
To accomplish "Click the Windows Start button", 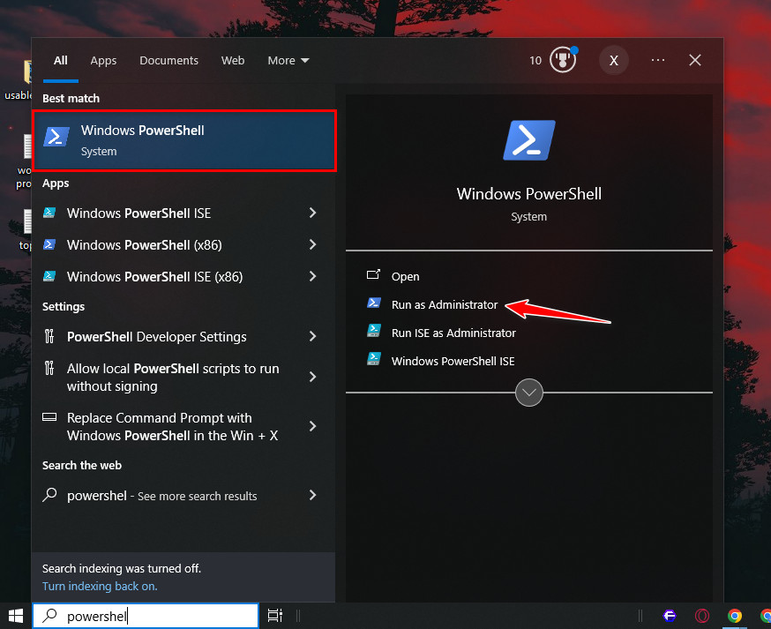I will (14, 615).
